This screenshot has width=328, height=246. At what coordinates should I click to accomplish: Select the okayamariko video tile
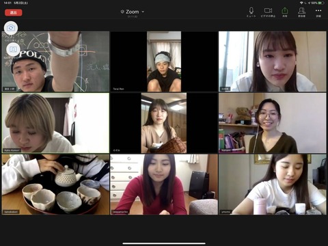[164, 184]
